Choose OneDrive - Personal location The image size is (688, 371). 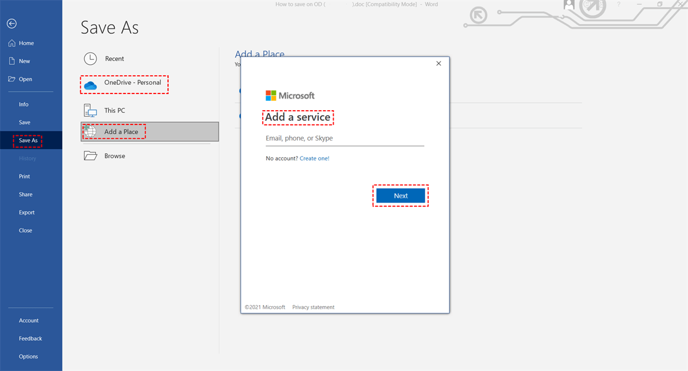[150, 84]
